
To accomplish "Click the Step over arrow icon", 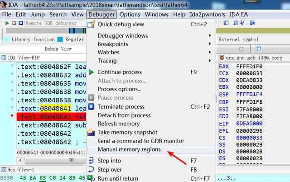I will click(91, 169).
